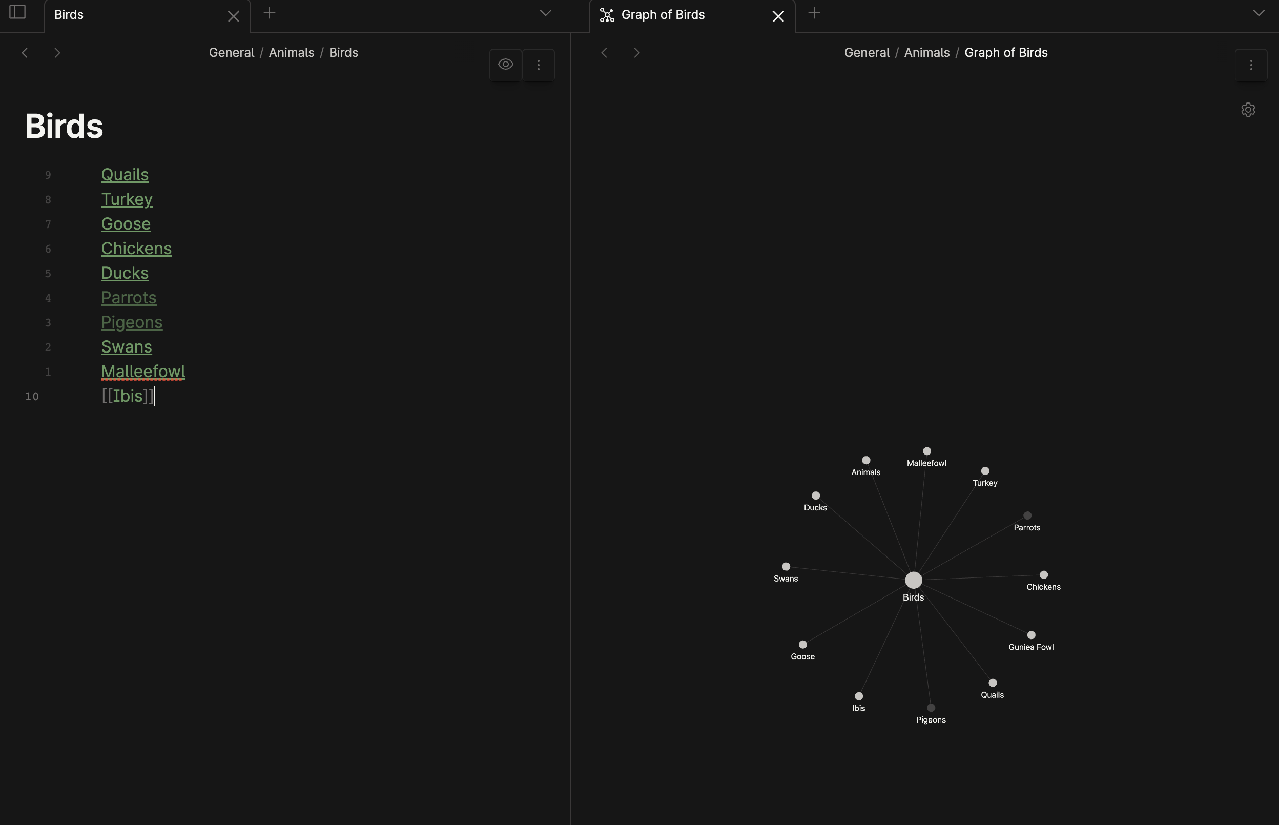Image resolution: width=1279 pixels, height=825 pixels.
Task: Select the Ibis node in the graph
Action: click(858, 696)
